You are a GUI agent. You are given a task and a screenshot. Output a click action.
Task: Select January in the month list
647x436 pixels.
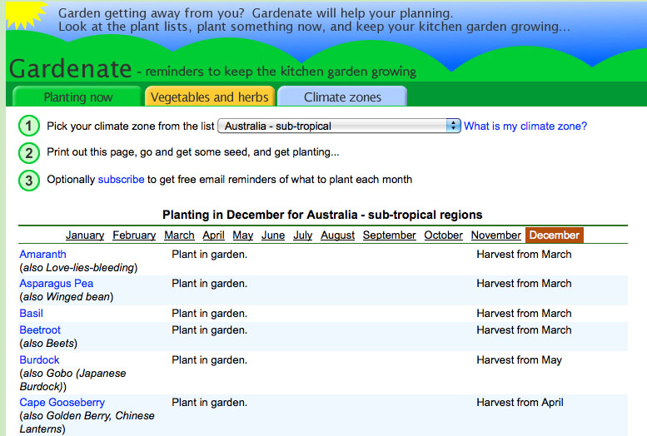point(85,235)
